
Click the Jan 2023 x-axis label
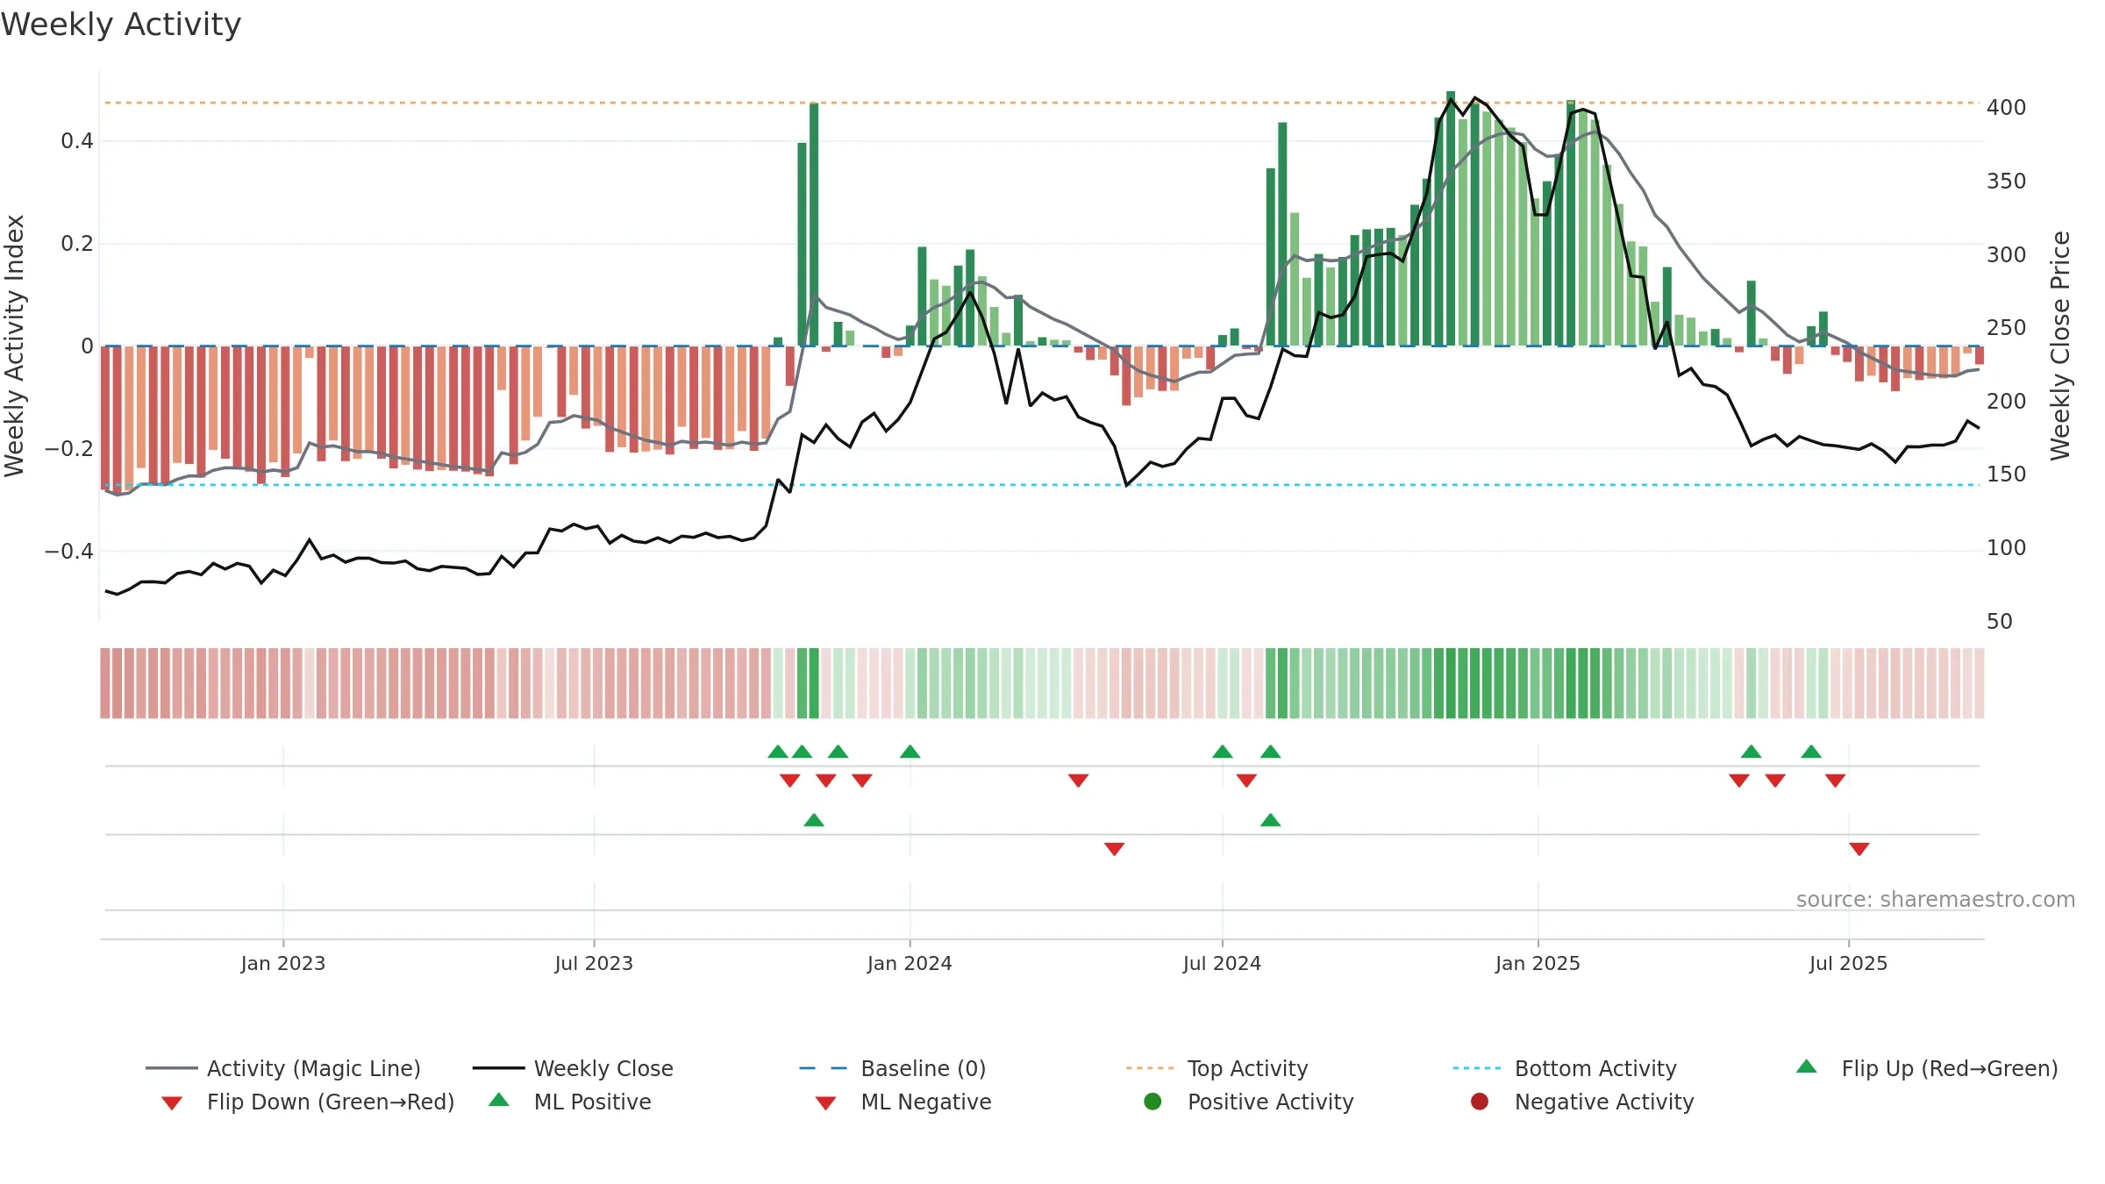click(x=283, y=963)
